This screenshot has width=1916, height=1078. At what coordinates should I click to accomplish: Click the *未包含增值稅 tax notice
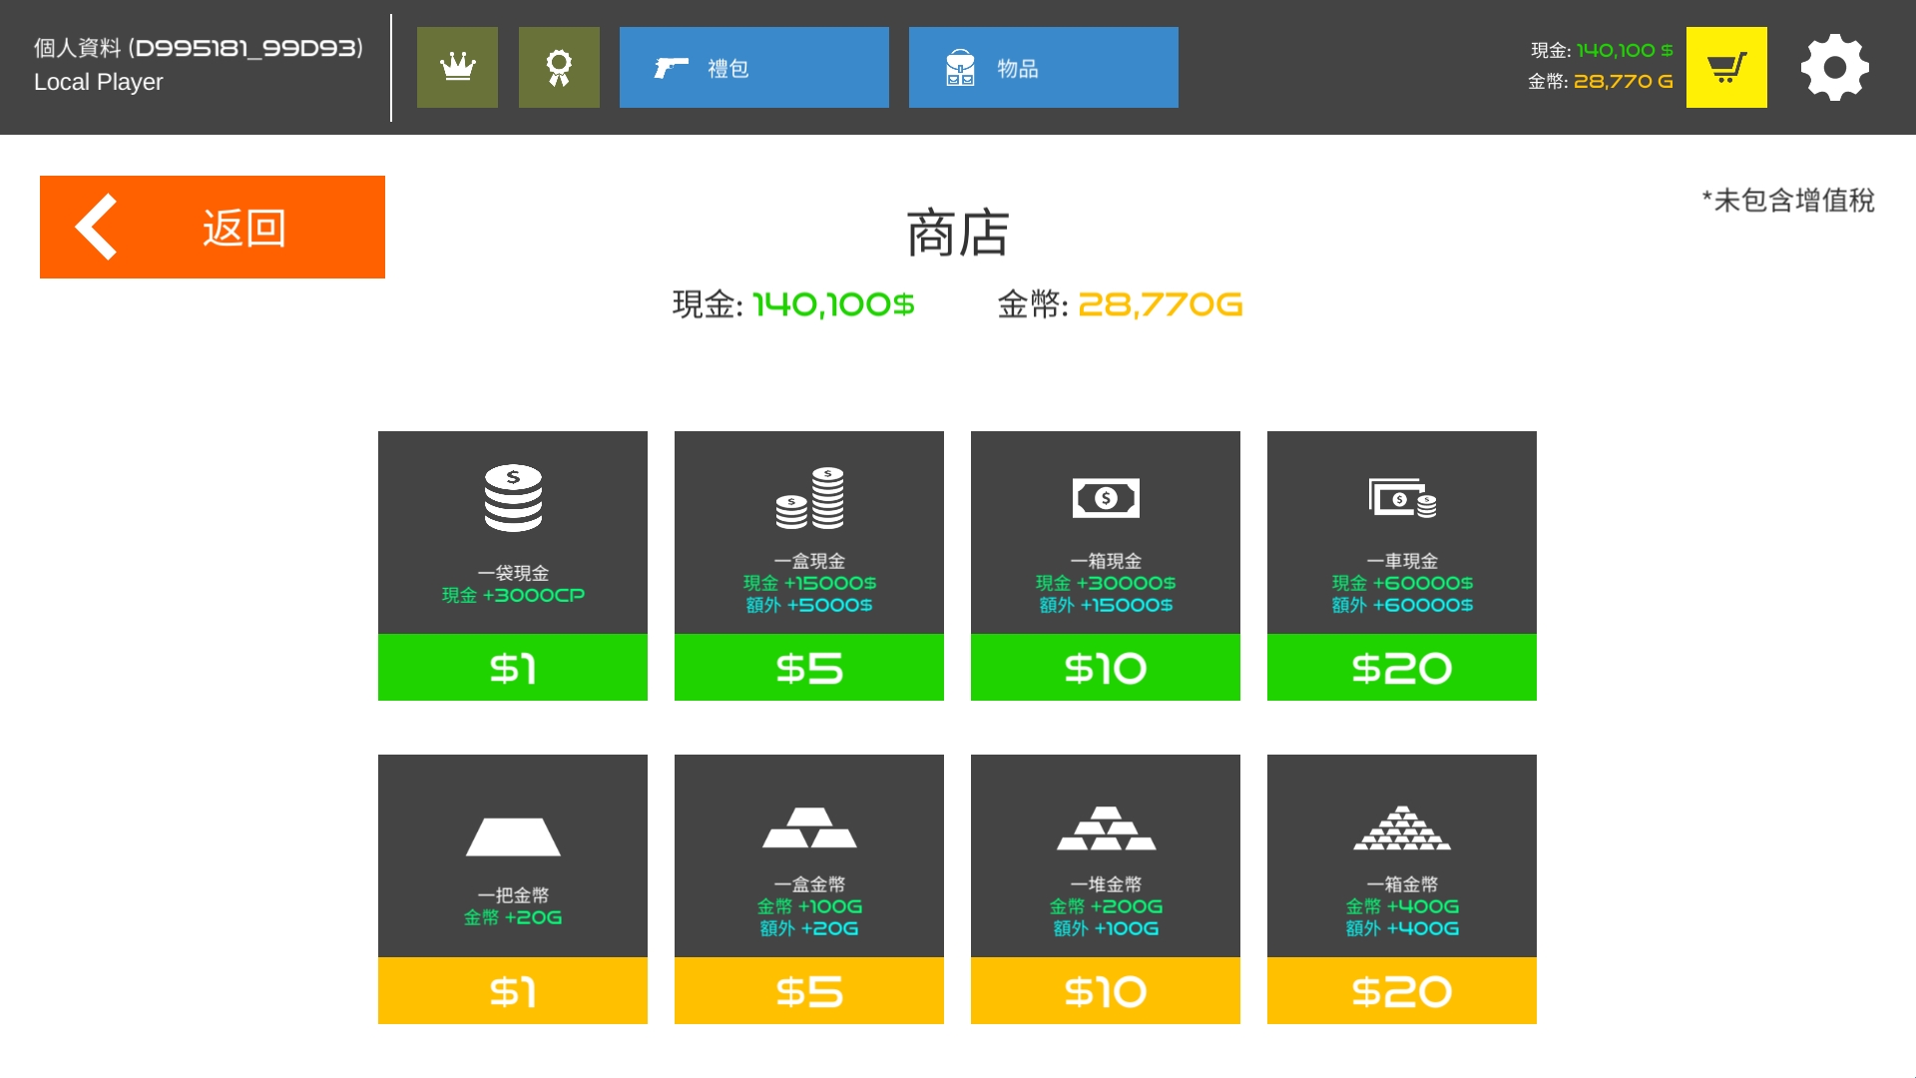tap(1788, 200)
